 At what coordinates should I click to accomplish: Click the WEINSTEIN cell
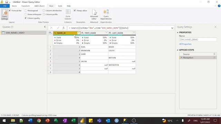coord(122,65)
